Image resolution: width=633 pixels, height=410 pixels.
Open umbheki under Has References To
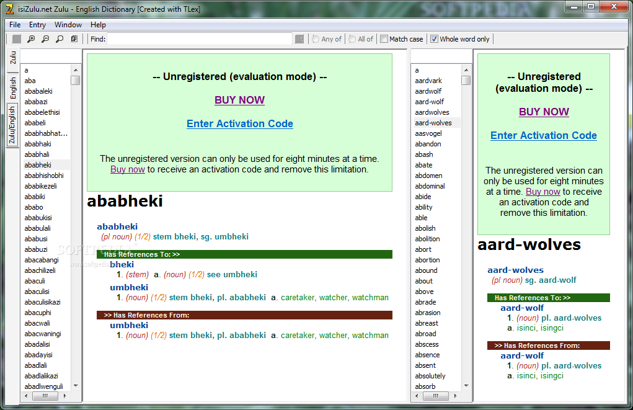[129, 288]
